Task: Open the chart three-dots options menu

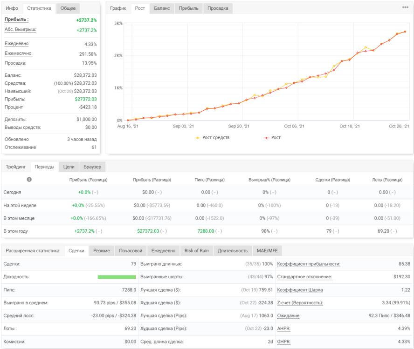Action: (x=405, y=7)
